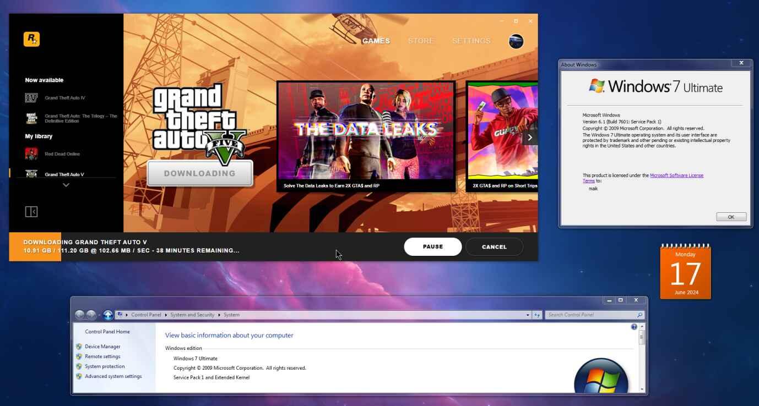759x406 pixels.
Task: Select Grand Theft Auto IV text
Action: coord(65,98)
